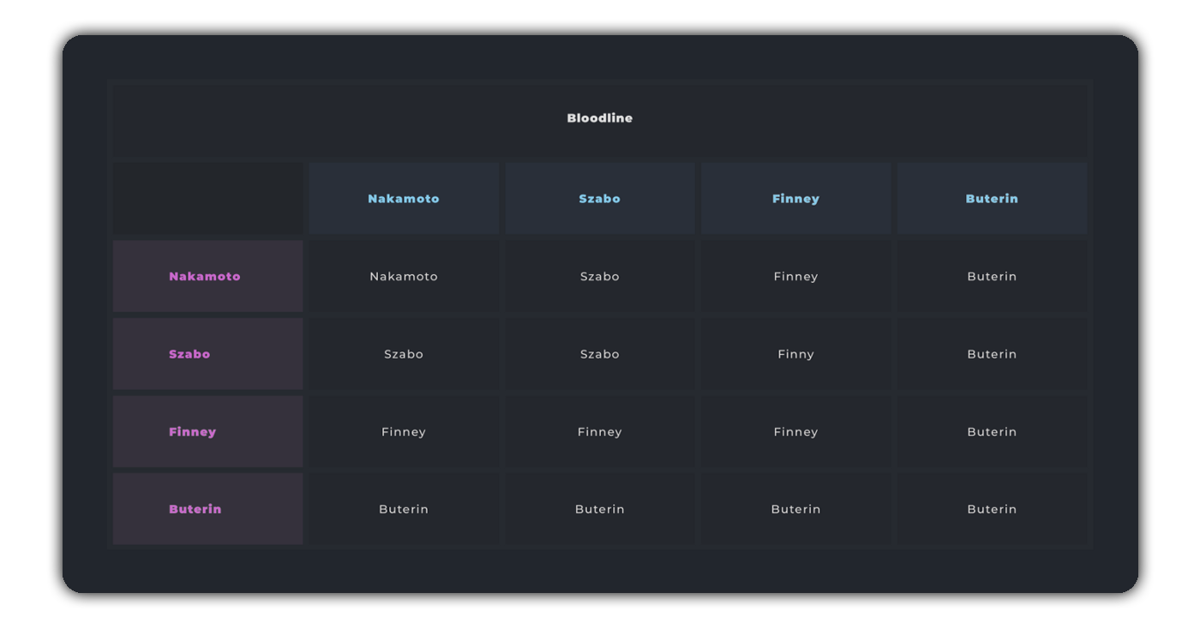
Task: Click Buterin row cell under Finney column
Action: point(796,509)
